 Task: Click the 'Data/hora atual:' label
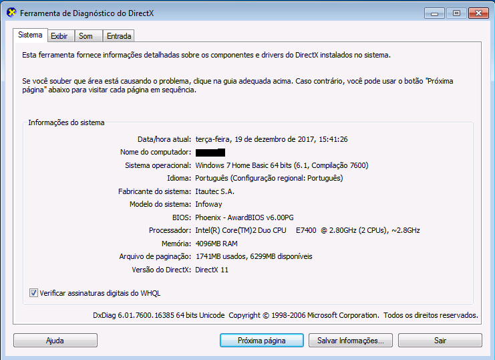(x=164, y=139)
